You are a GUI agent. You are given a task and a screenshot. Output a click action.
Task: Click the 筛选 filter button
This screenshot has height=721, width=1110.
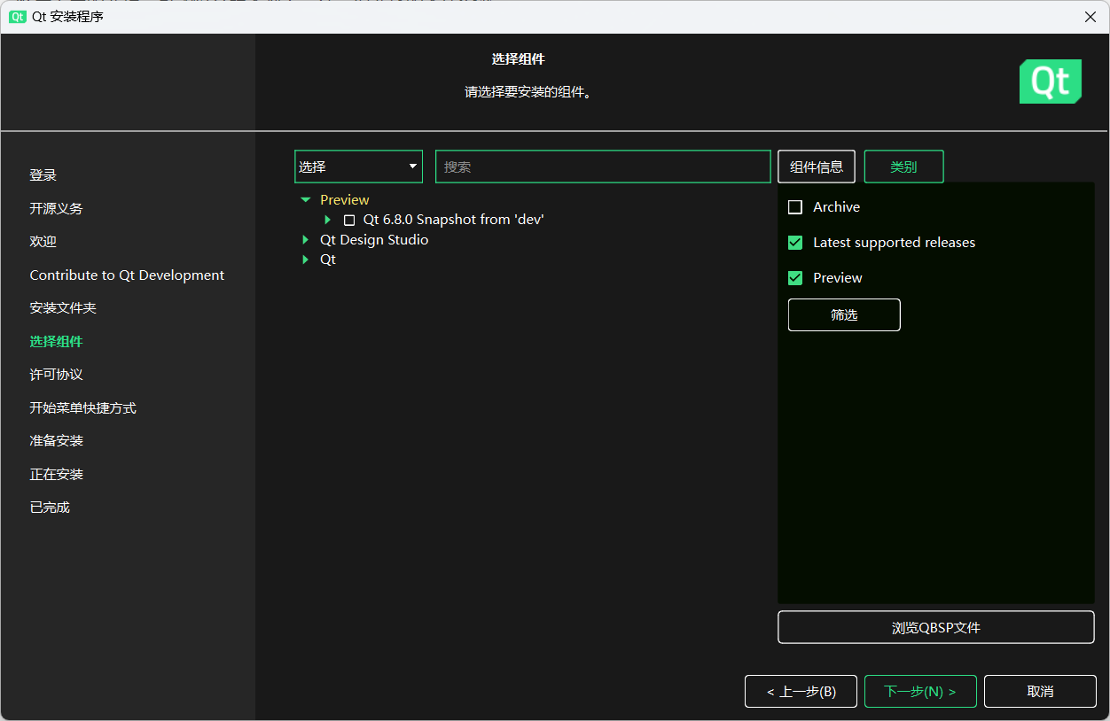(x=843, y=314)
